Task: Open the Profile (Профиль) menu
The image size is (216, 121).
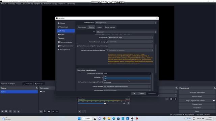Action: (38, 4)
